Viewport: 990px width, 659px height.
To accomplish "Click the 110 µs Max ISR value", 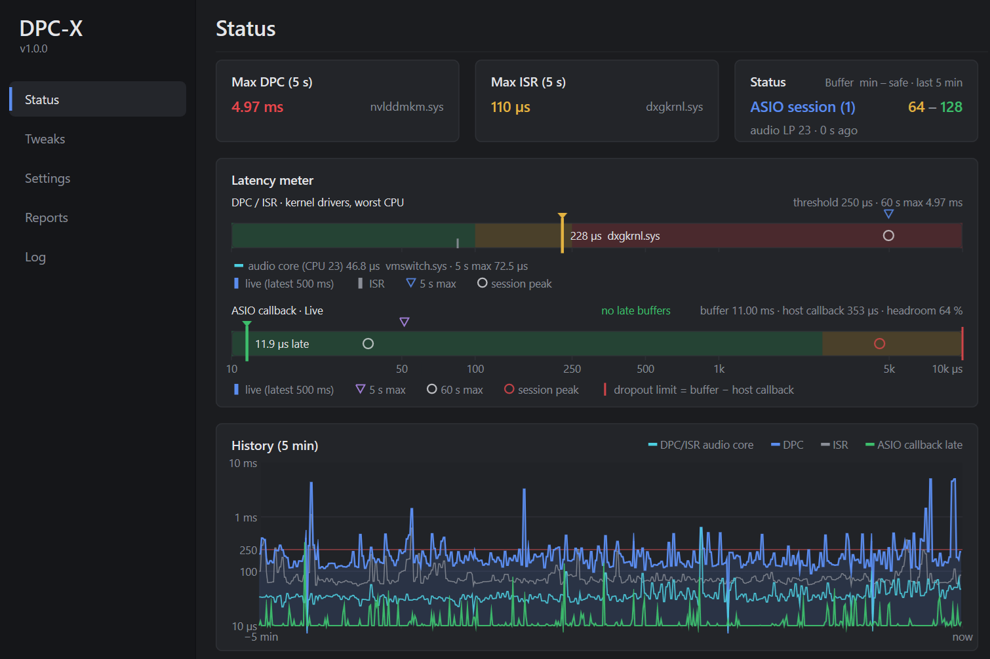I will (511, 107).
